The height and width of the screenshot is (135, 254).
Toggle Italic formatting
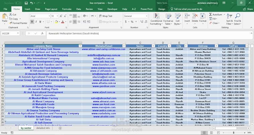pyautogui.click(x=36, y=22)
